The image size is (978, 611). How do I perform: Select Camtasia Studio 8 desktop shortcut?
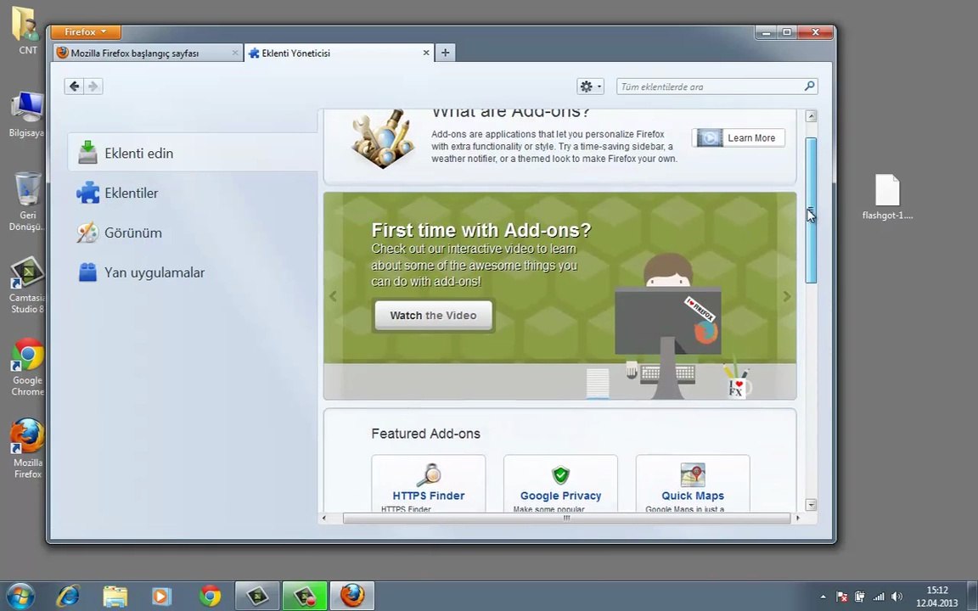point(27,285)
